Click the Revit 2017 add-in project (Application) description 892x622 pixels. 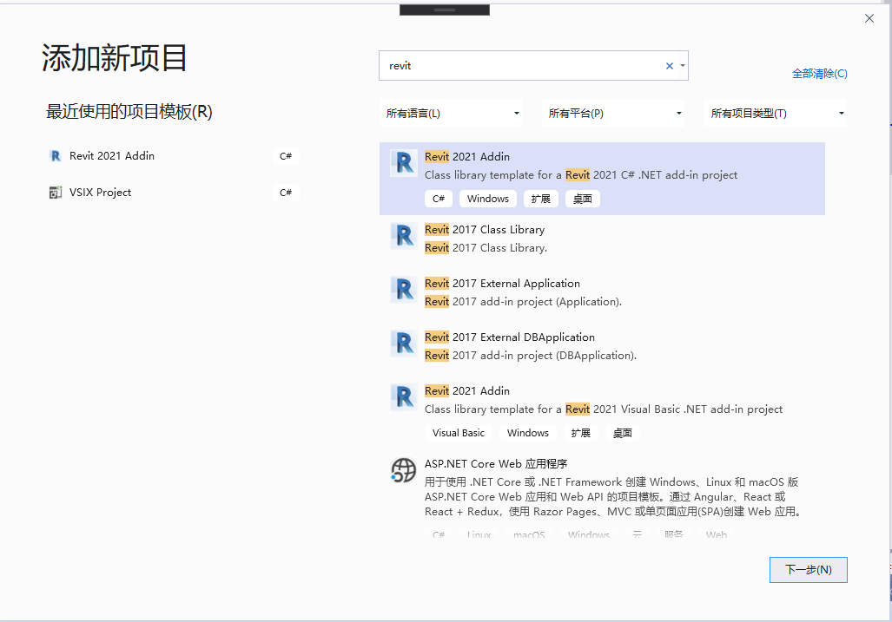pos(524,302)
